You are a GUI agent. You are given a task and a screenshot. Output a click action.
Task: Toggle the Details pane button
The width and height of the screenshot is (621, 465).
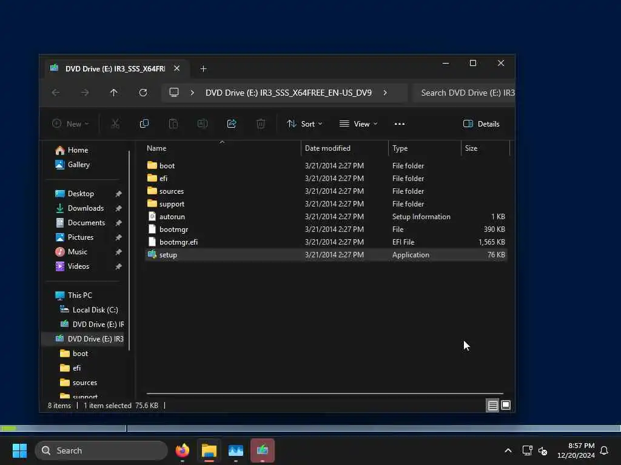point(481,124)
